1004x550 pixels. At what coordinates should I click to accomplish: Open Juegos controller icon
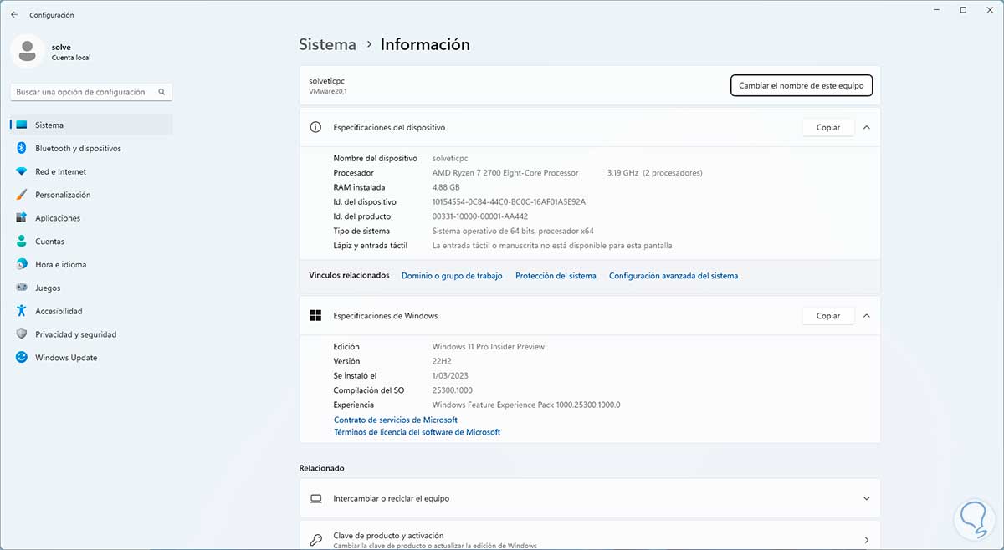[x=22, y=288]
